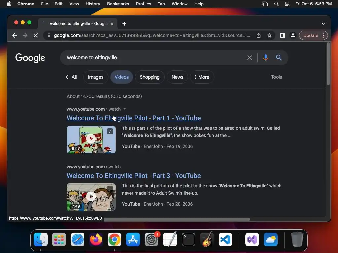This screenshot has height=253, width=338.
Task: Play the Part 1 video thumbnail
Action: point(91,139)
